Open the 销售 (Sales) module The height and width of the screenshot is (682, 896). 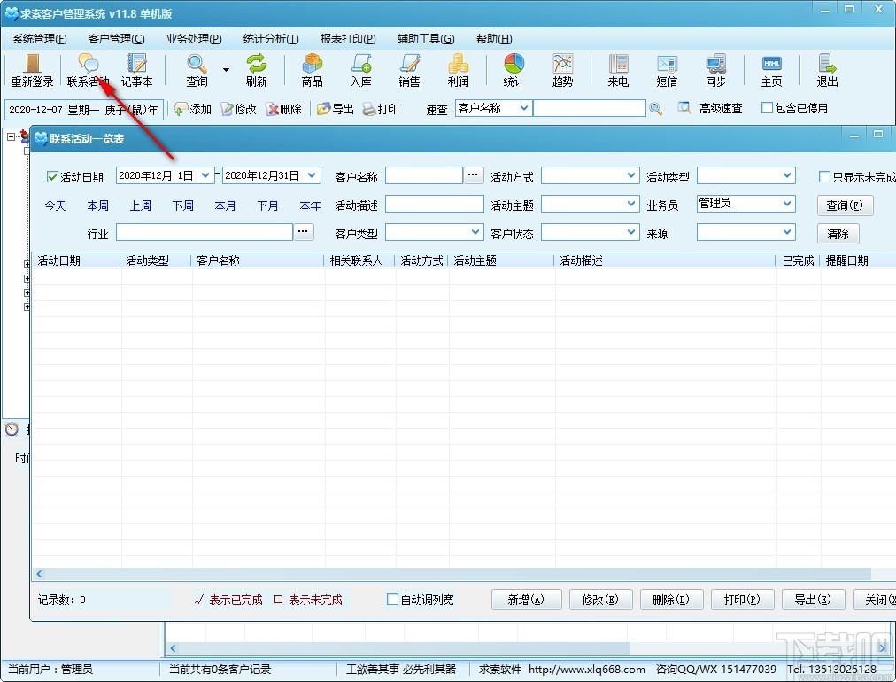409,71
